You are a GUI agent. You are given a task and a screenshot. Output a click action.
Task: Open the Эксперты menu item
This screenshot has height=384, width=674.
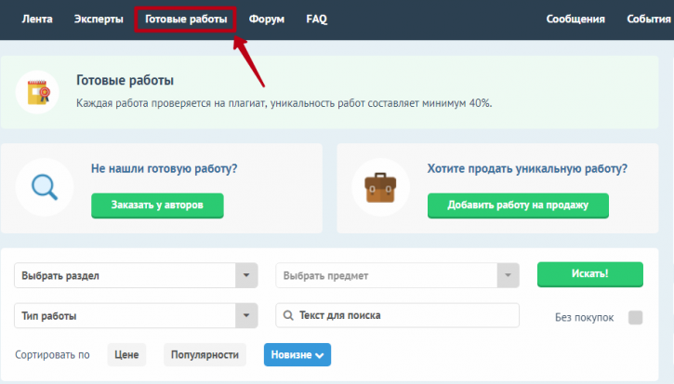click(99, 20)
